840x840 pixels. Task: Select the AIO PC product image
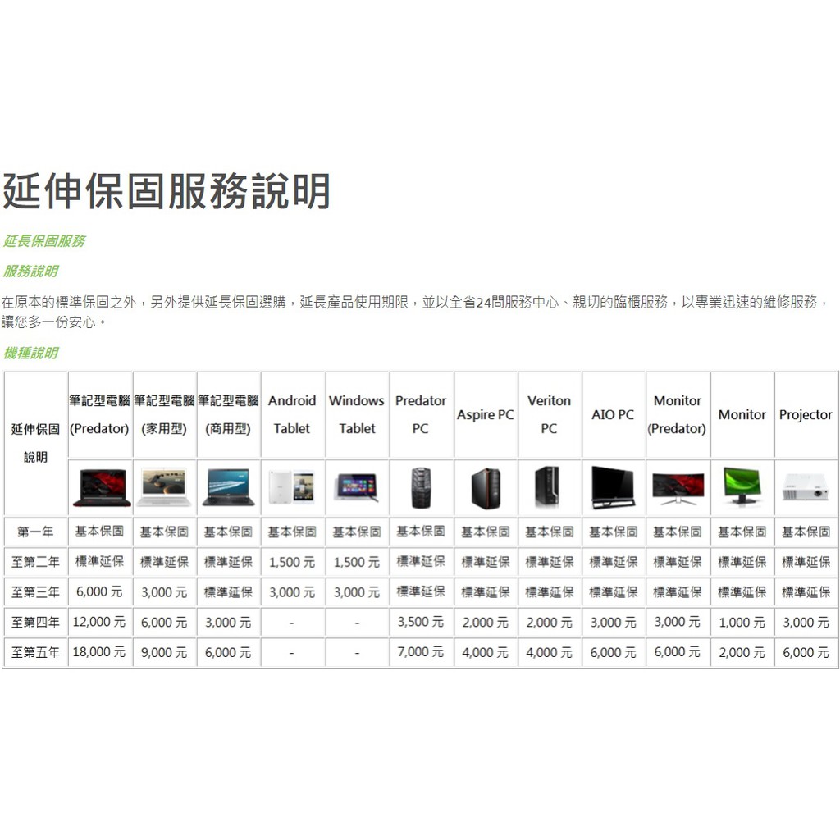coord(613,487)
